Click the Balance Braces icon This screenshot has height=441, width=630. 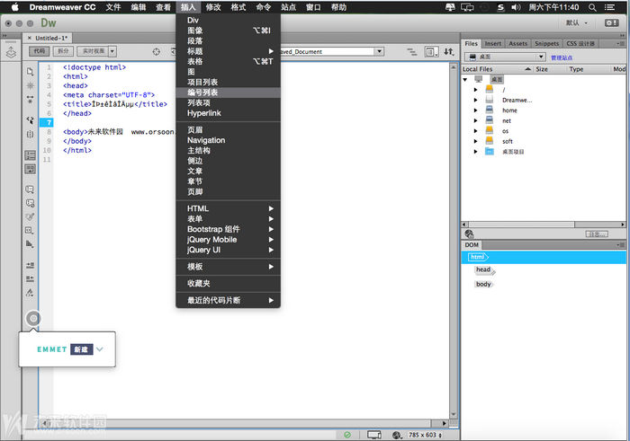point(30,134)
